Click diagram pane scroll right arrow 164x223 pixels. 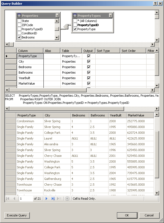(x=153, y=44)
